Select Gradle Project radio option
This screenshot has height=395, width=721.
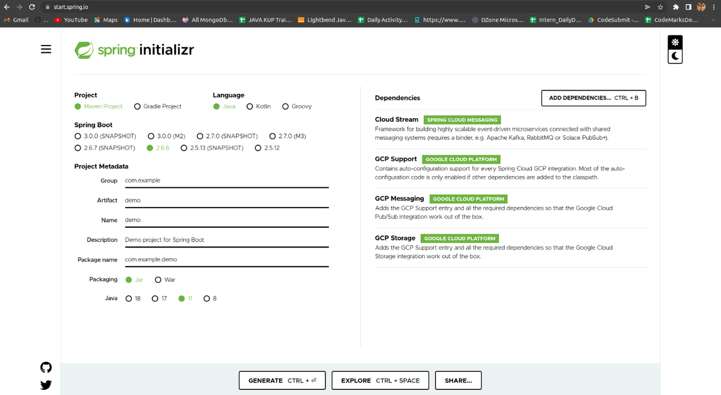(158, 106)
